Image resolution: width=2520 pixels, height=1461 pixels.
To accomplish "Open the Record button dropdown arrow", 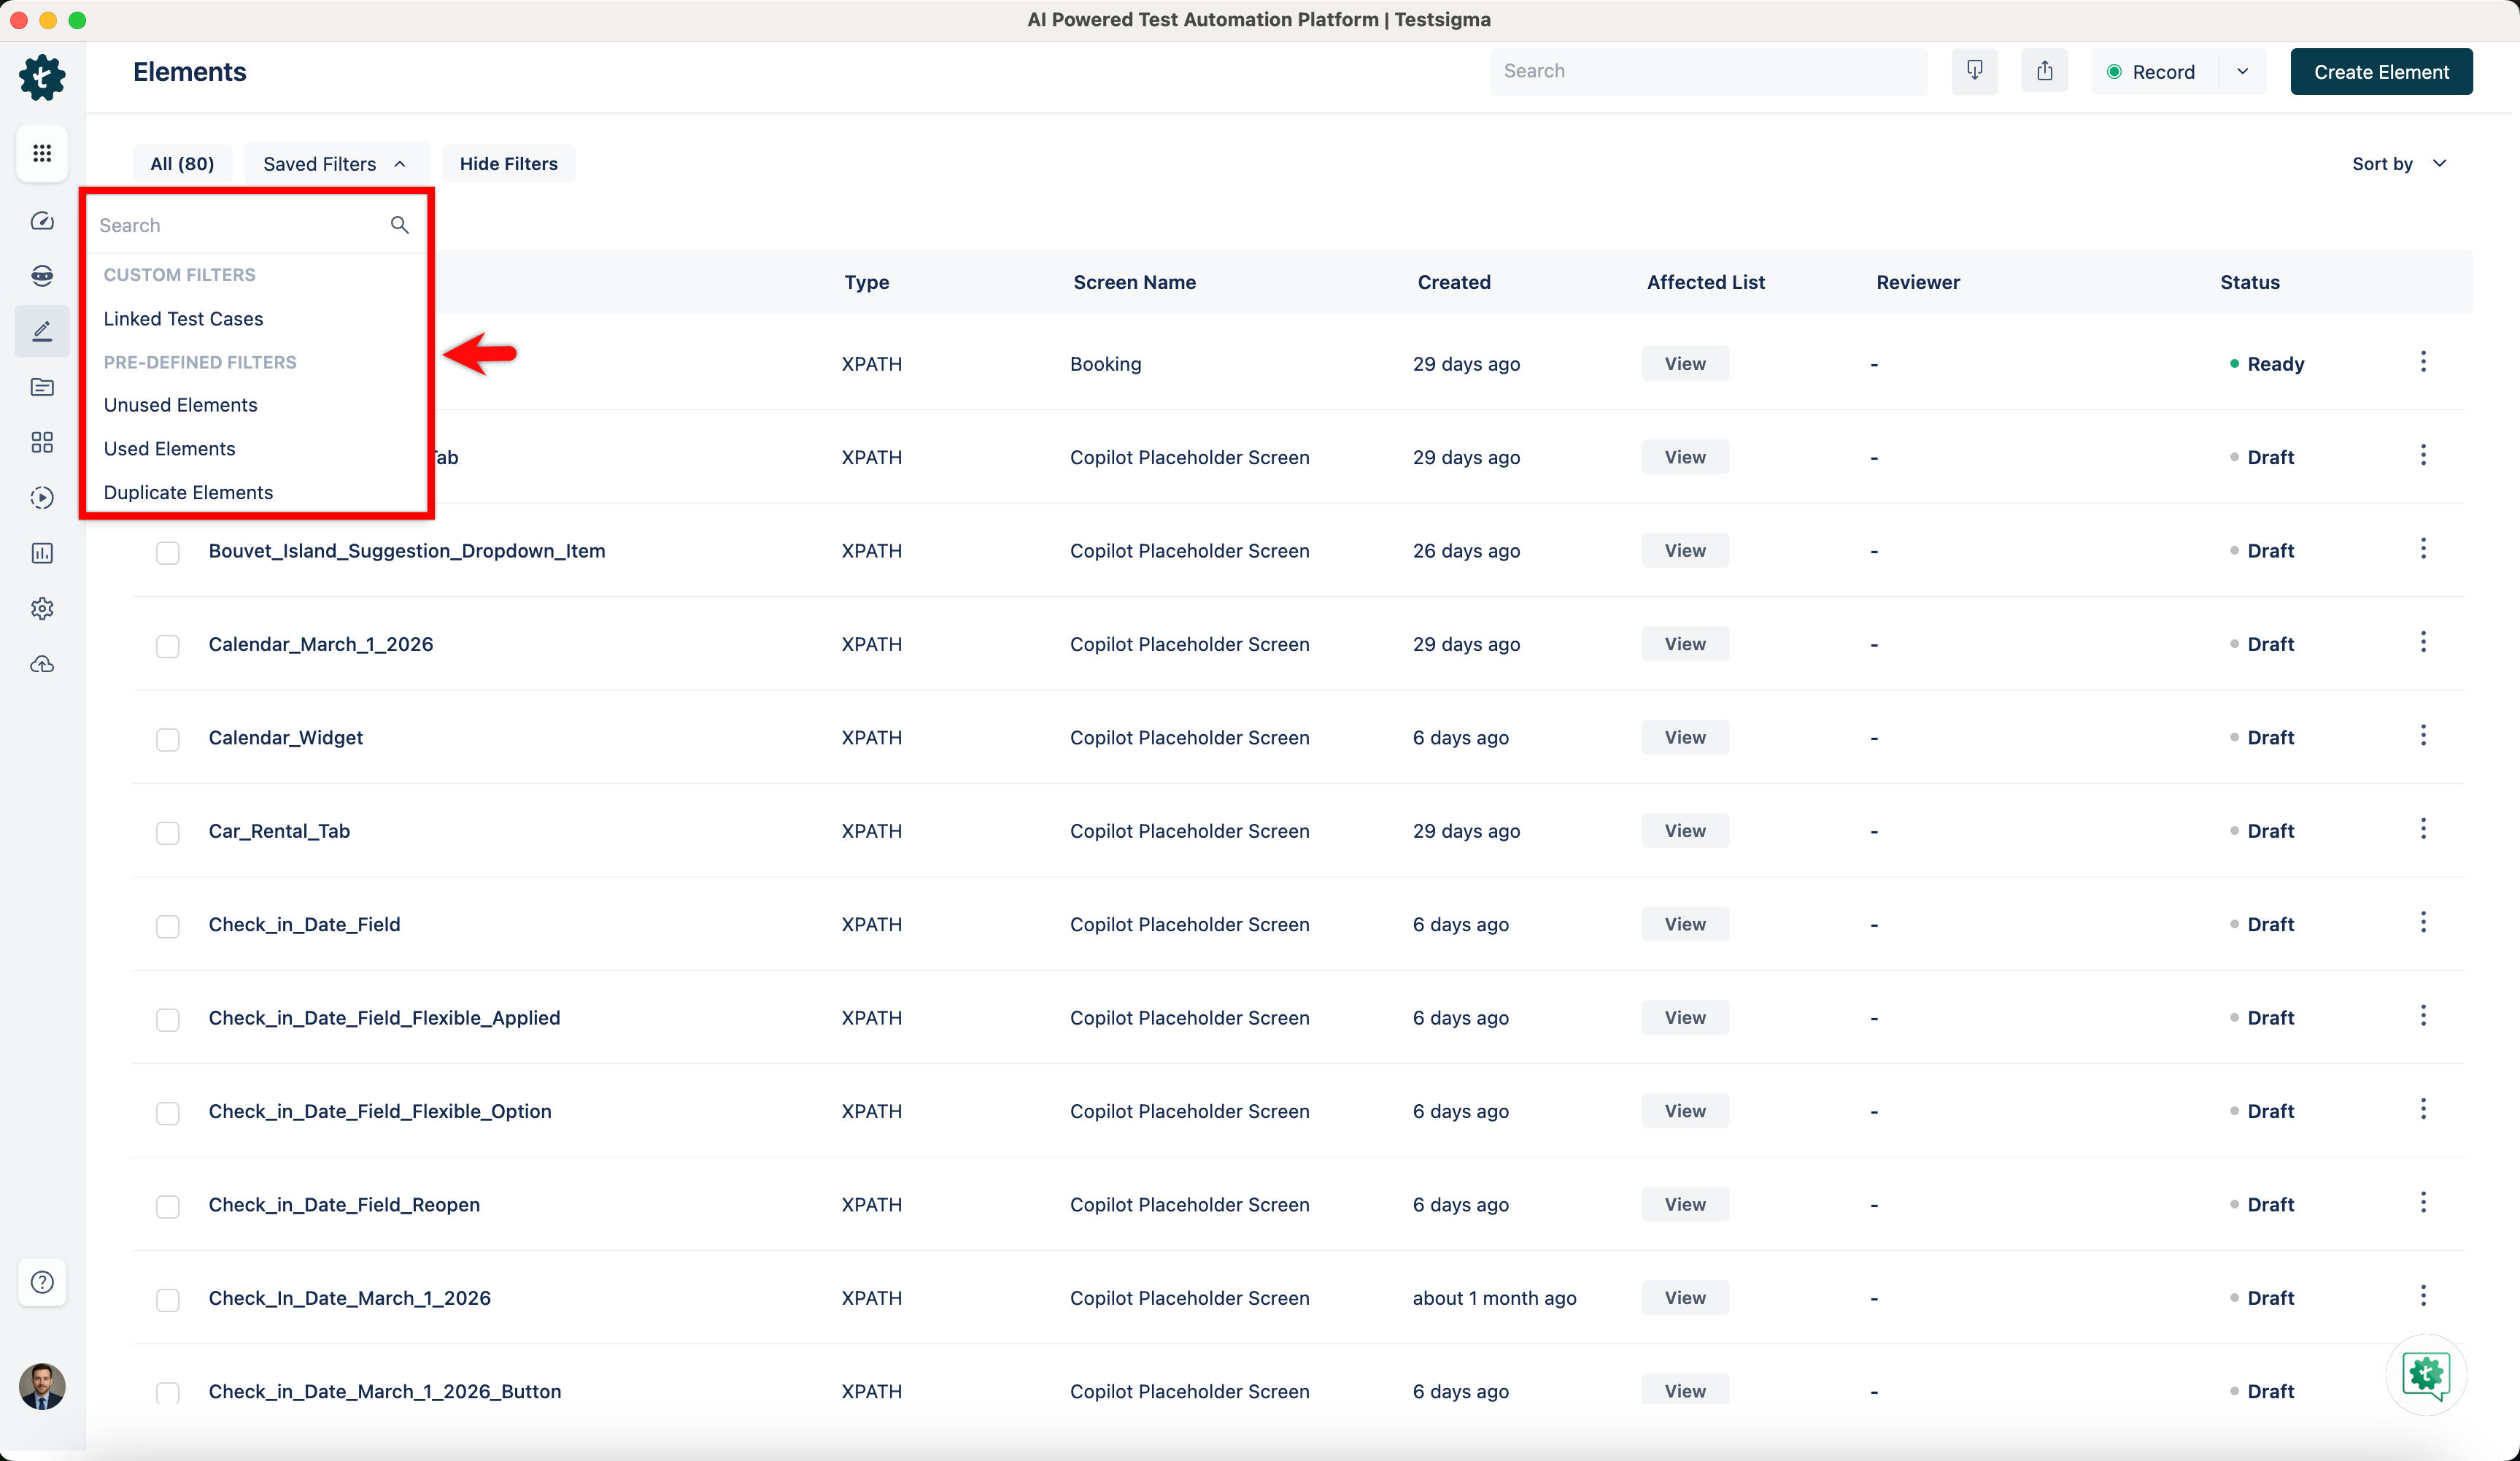I will [x=2243, y=72].
